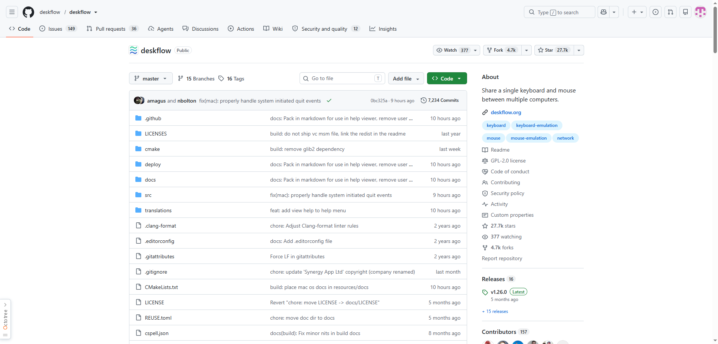Fork the deskflow repository
This screenshot has height=344, width=718.
pyautogui.click(x=502, y=50)
